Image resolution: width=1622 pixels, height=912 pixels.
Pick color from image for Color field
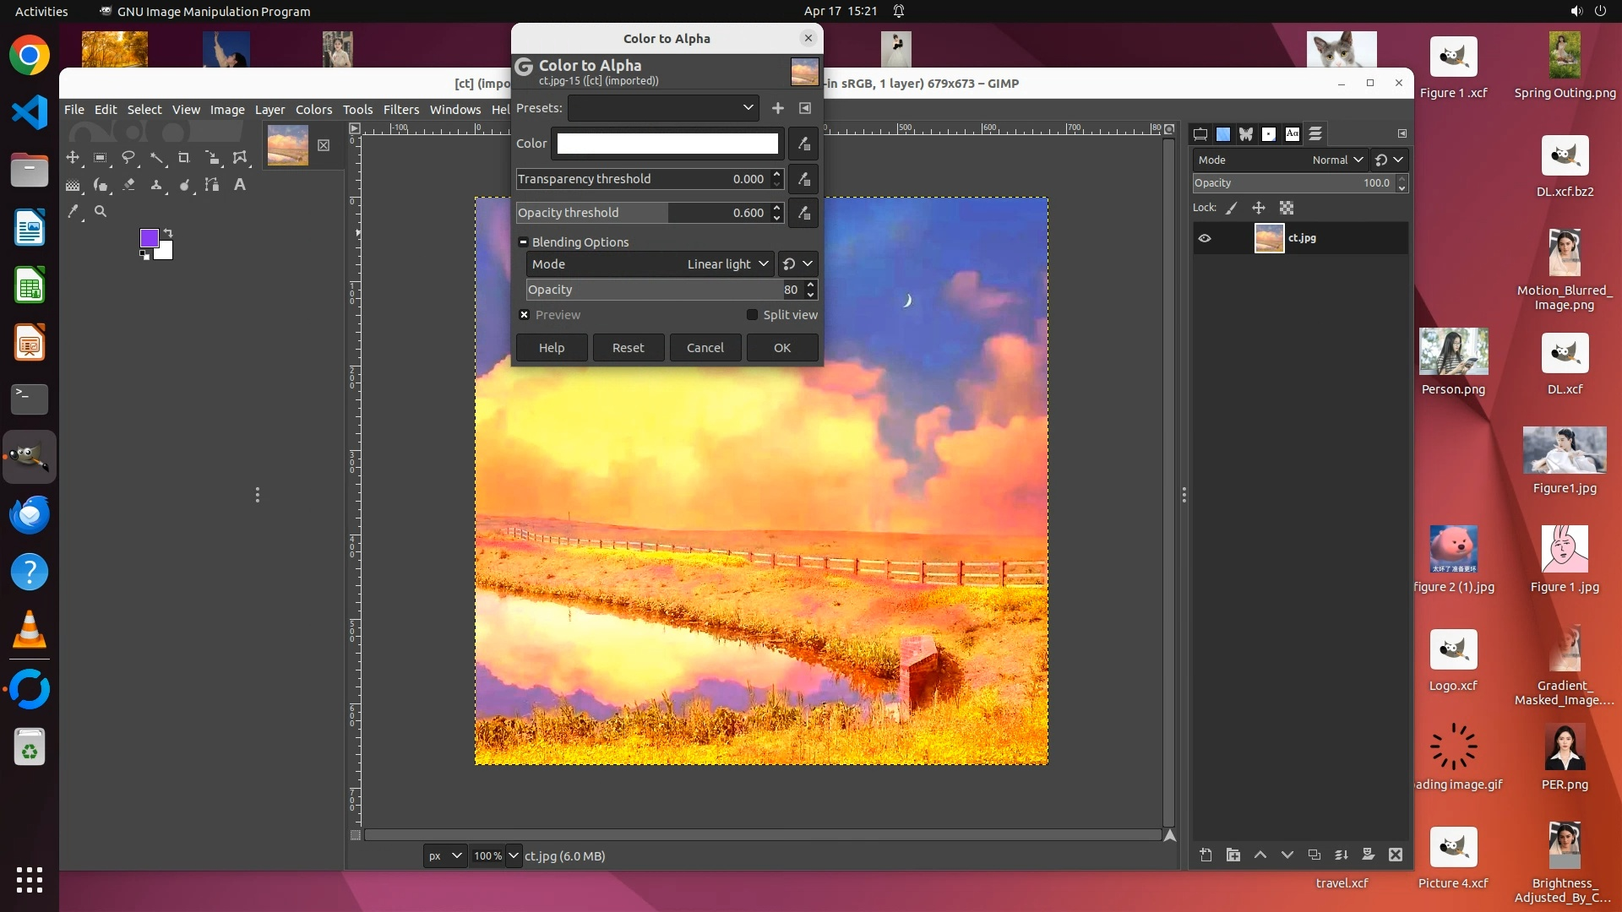tap(803, 144)
